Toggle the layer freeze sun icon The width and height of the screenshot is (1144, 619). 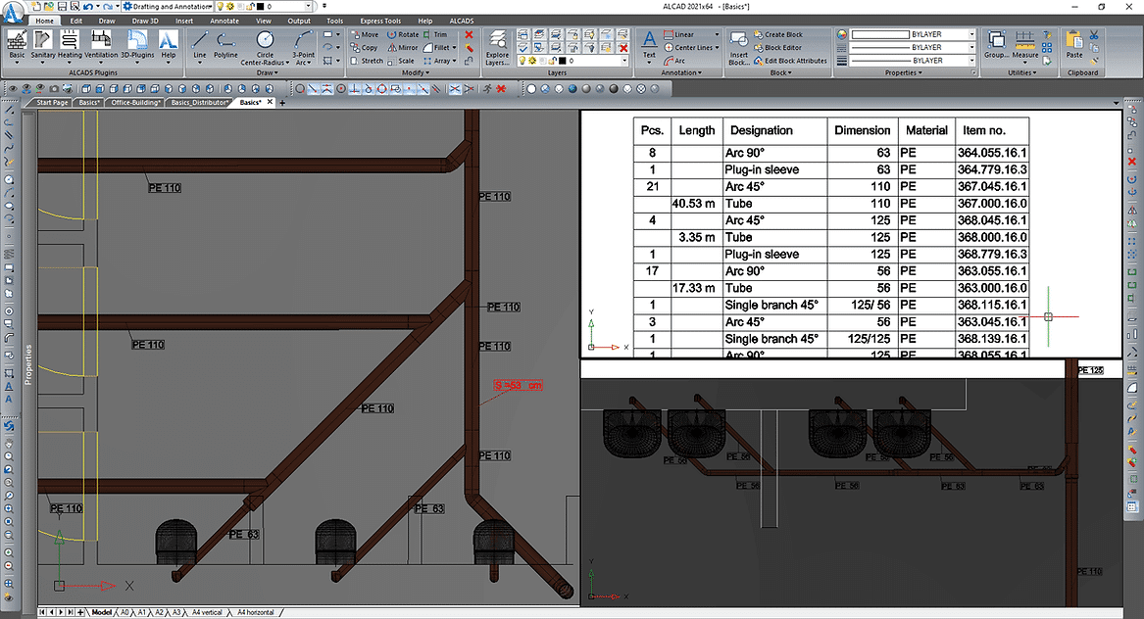click(532, 61)
